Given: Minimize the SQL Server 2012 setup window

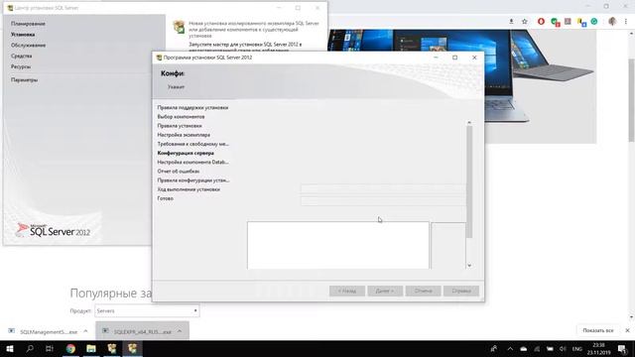Looking at the screenshot, I should point(436,58).
